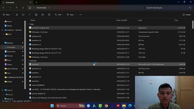This screenshot has height=109, width=194.
Task: Click the navigation pane scrollbar
Action: 25,54
